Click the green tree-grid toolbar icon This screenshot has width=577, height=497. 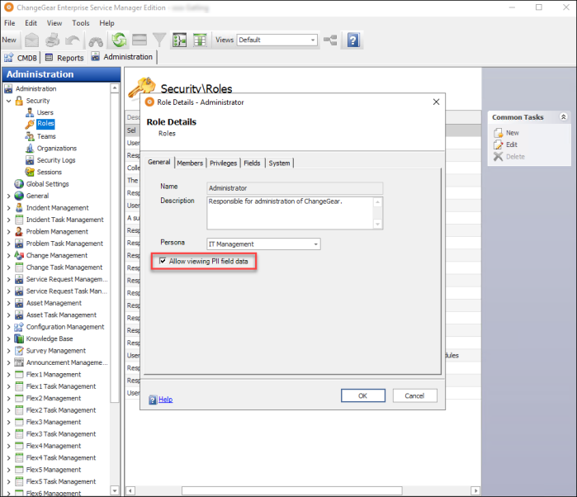[x=179, y=40]
